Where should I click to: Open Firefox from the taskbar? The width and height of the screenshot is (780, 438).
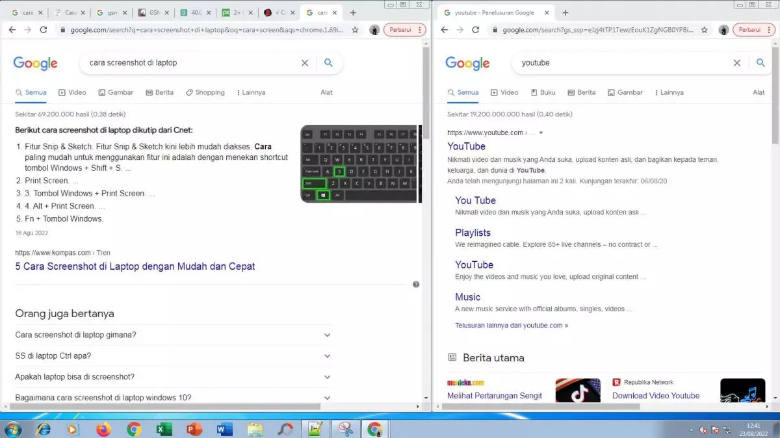(103, 429)
